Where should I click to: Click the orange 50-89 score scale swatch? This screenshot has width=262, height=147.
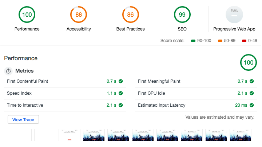coord(220,41)
